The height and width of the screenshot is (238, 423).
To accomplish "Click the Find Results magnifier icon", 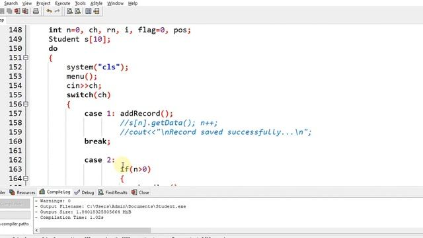I will pyautogui.click(x=100, y=192).
